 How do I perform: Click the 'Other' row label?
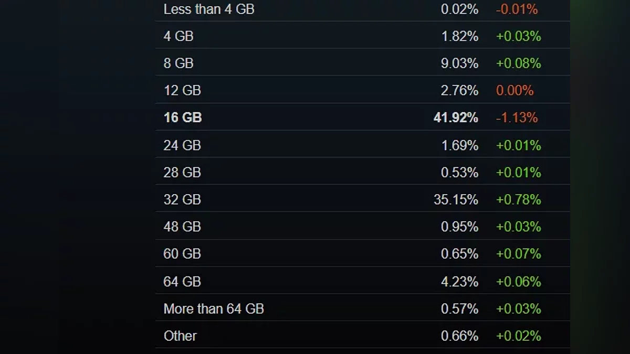point(180,336)
